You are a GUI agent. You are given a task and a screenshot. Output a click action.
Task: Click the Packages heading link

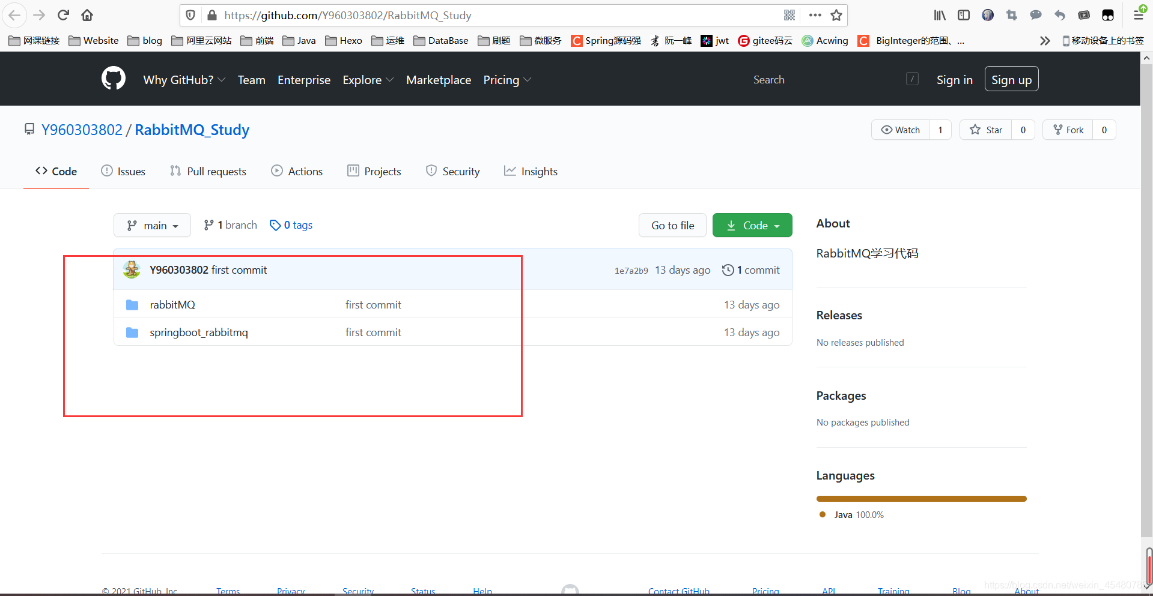[841, 396]
